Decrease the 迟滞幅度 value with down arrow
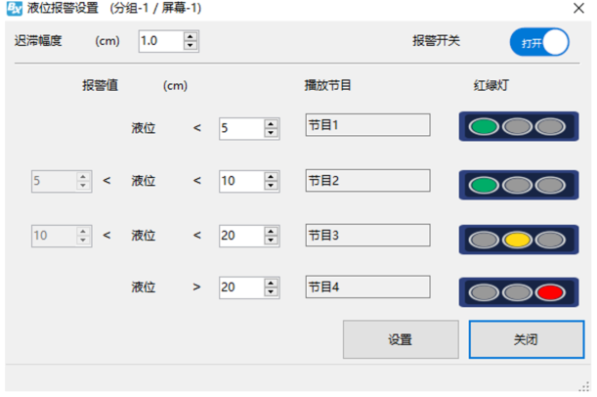Screen dimensions: 597x397 click(x=191, y=47)
